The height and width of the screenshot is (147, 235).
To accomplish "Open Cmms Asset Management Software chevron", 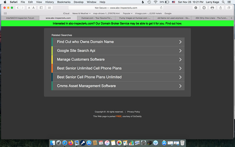I will pos(180,86).
